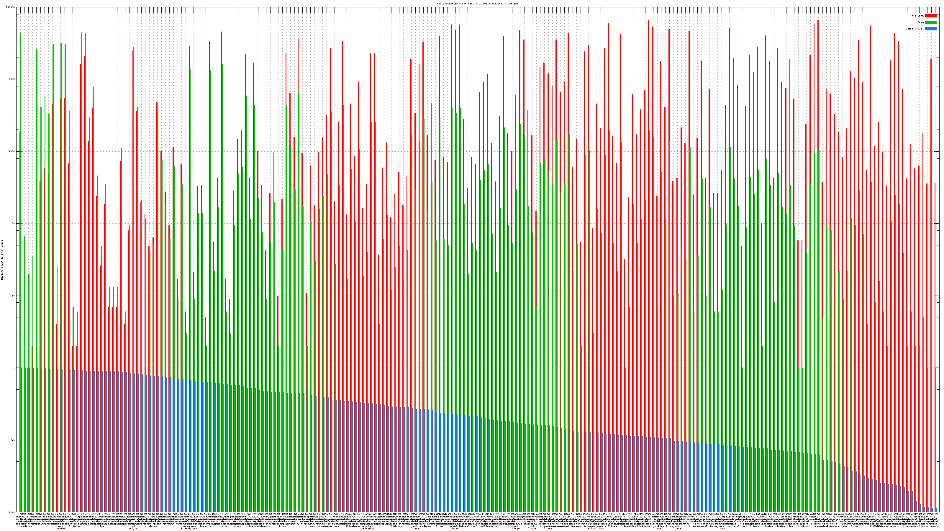Click the 10 y-axis tick label
Image resolution: width=944 pixels, height=531 pixels.
[14, 296]
